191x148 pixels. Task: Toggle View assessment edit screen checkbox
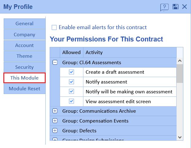pos(71,101)
